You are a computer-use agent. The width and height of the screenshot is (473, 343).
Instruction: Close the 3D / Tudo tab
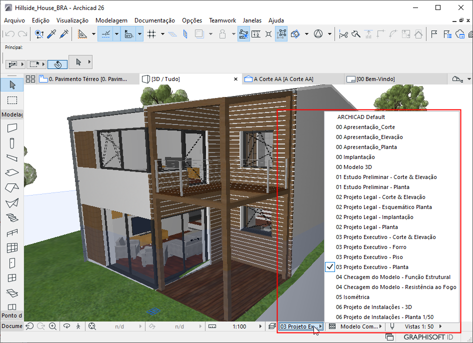pos(236,79)
